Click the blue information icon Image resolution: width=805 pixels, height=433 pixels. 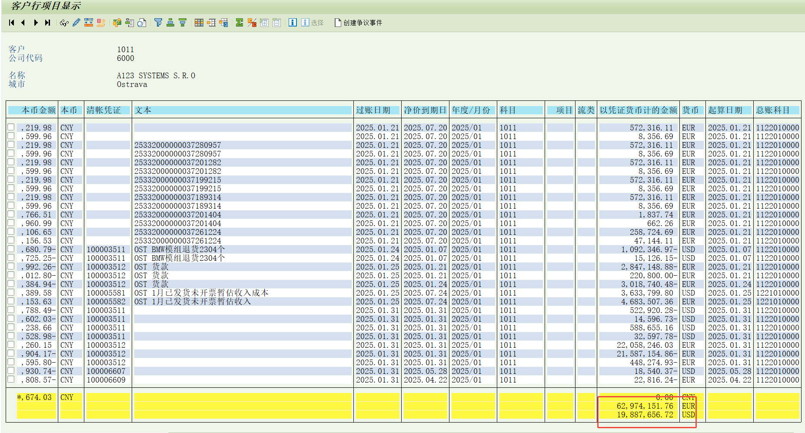(x=293, y=23)
